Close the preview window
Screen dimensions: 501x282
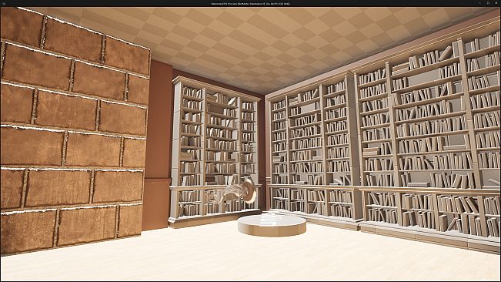click(496, 3)
